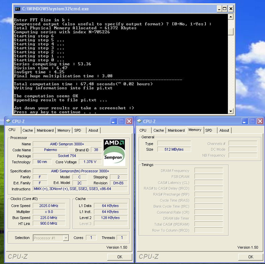Viewport: 265px width, 264px height.
Task: Close the cmd.exe window
Action: 231,9
